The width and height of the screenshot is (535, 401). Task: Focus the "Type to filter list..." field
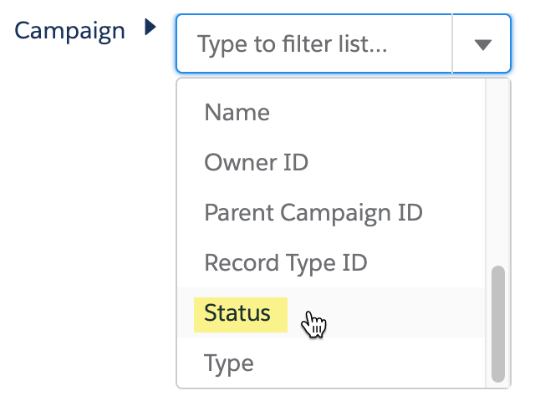pos(314,43)
